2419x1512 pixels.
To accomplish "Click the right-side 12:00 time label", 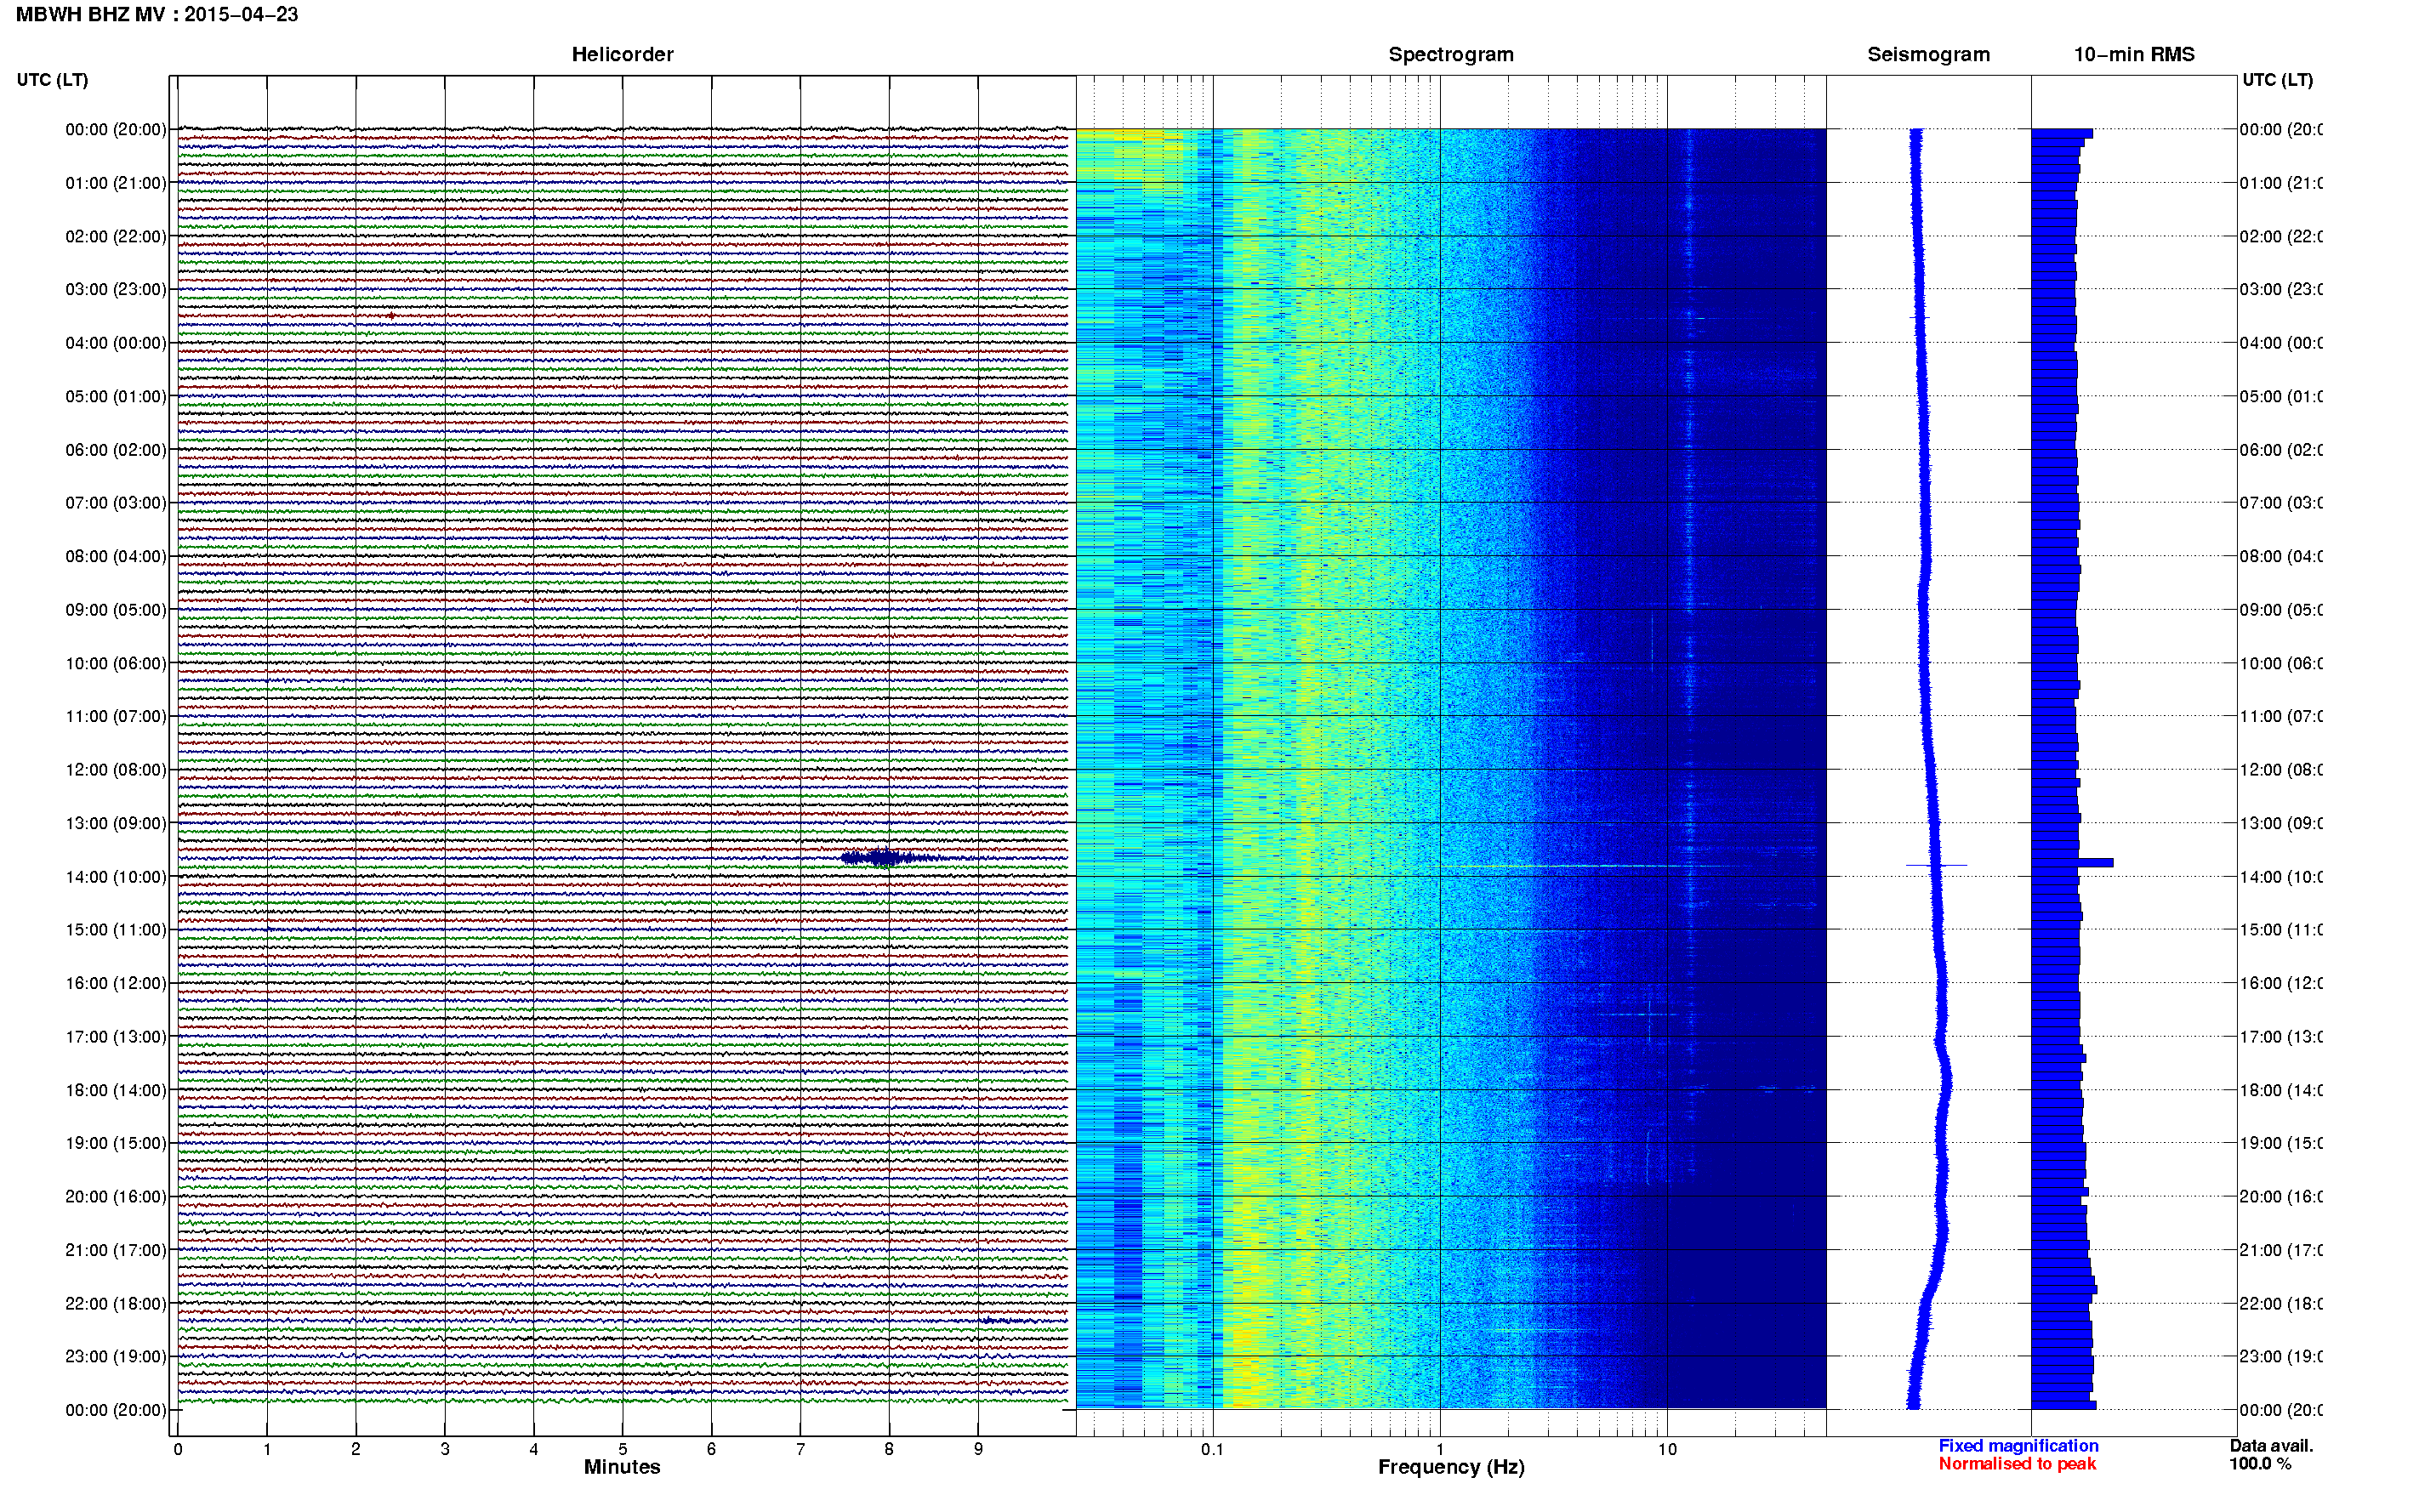I will (2280, 770).
